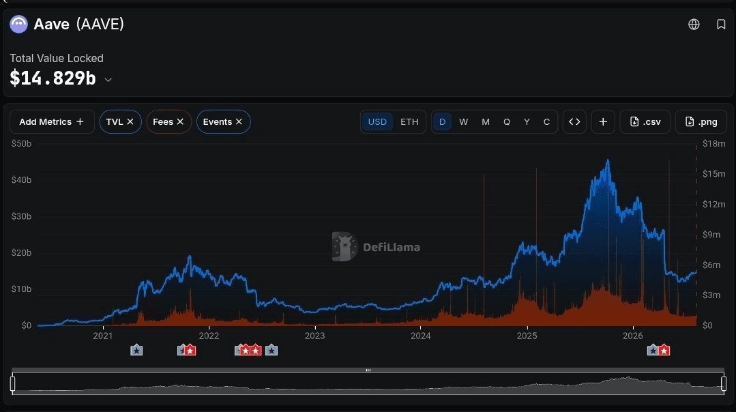Click the red star event marker in late 2021

point(190,350)
